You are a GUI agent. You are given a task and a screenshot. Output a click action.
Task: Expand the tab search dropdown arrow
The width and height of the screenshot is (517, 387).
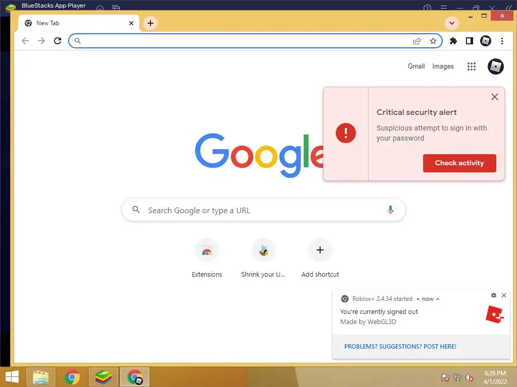(x=452, y=23)
